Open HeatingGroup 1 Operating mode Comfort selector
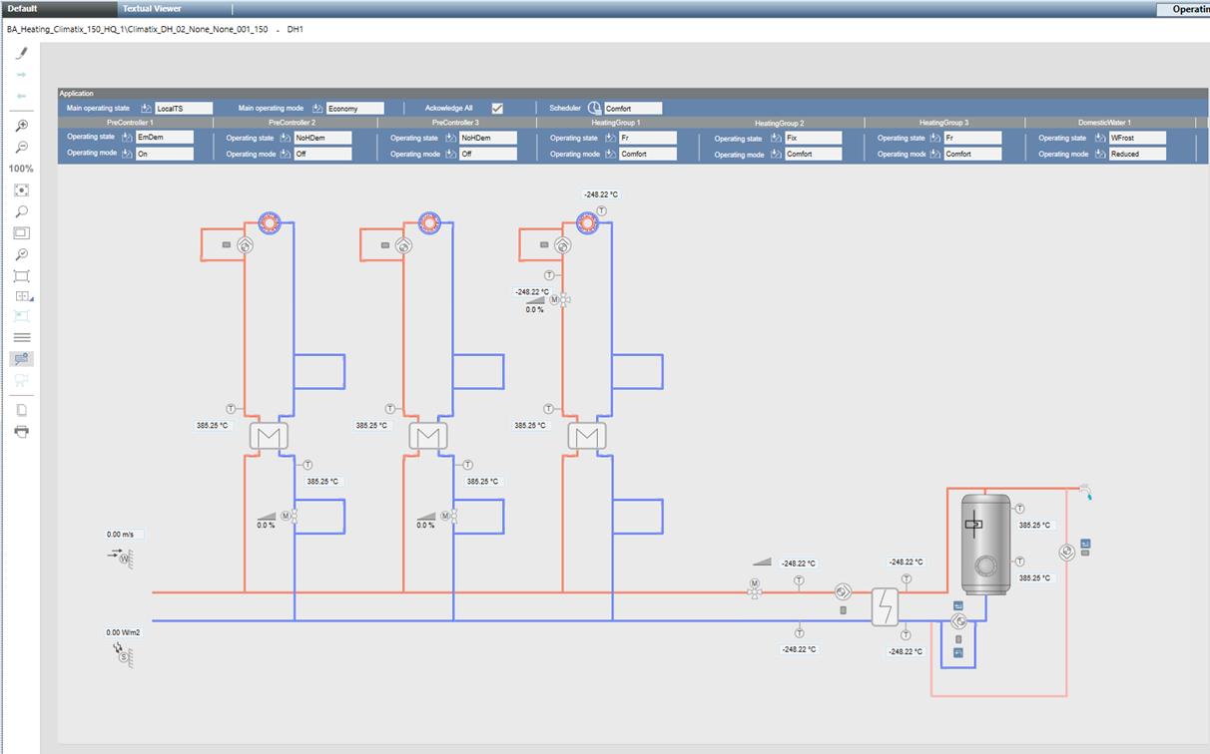Viewport: 1210px width, 754px height. 649,154
